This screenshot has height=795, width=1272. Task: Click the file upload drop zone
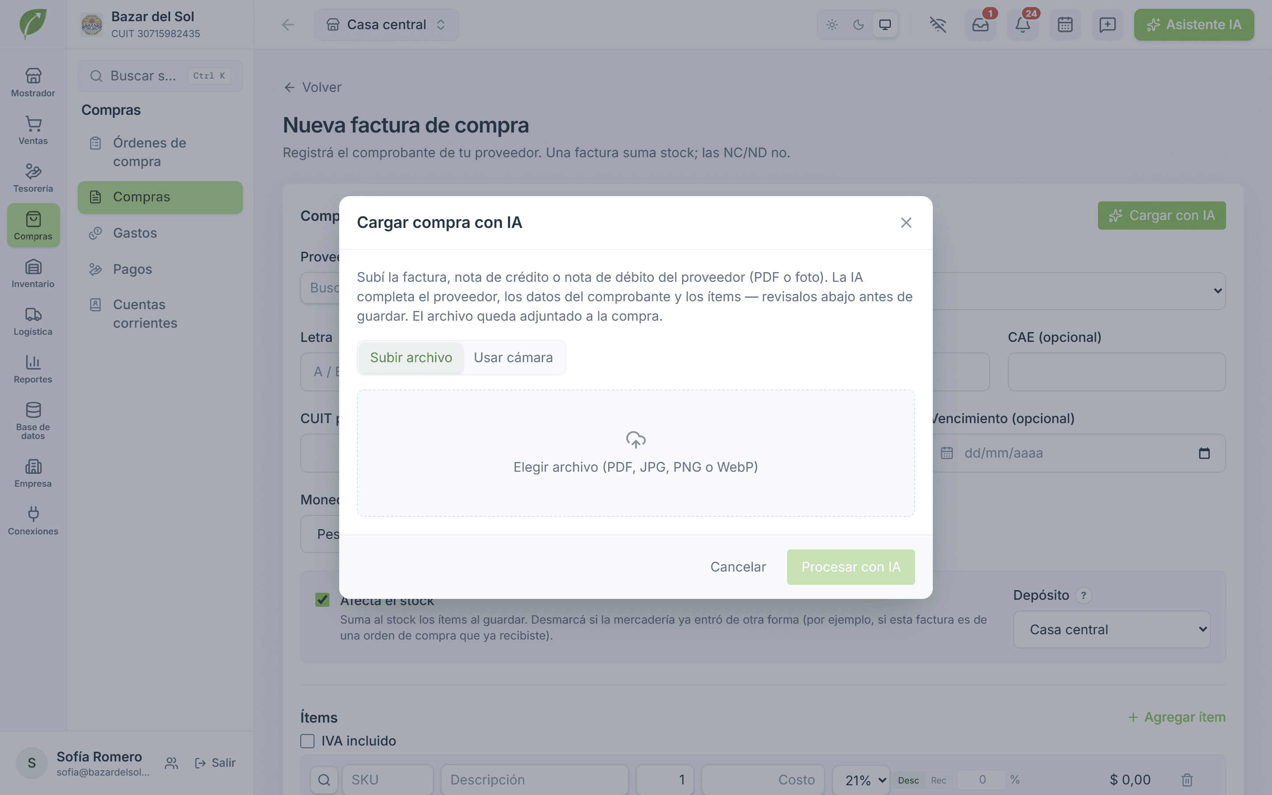pyautogui.click(x=636, y=453)
